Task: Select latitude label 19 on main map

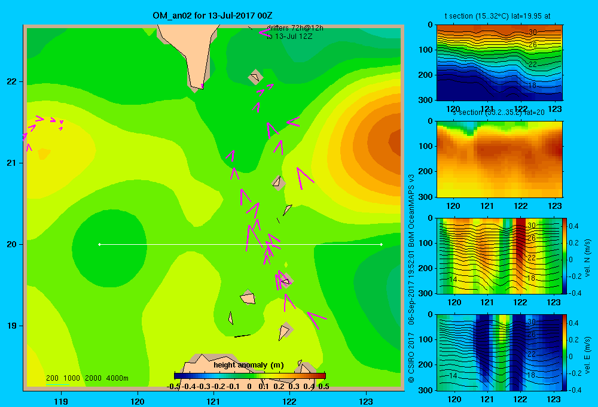Action: (x=12, y=326)
